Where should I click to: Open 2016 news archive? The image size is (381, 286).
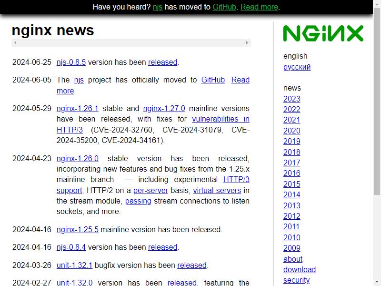[291, 173]
